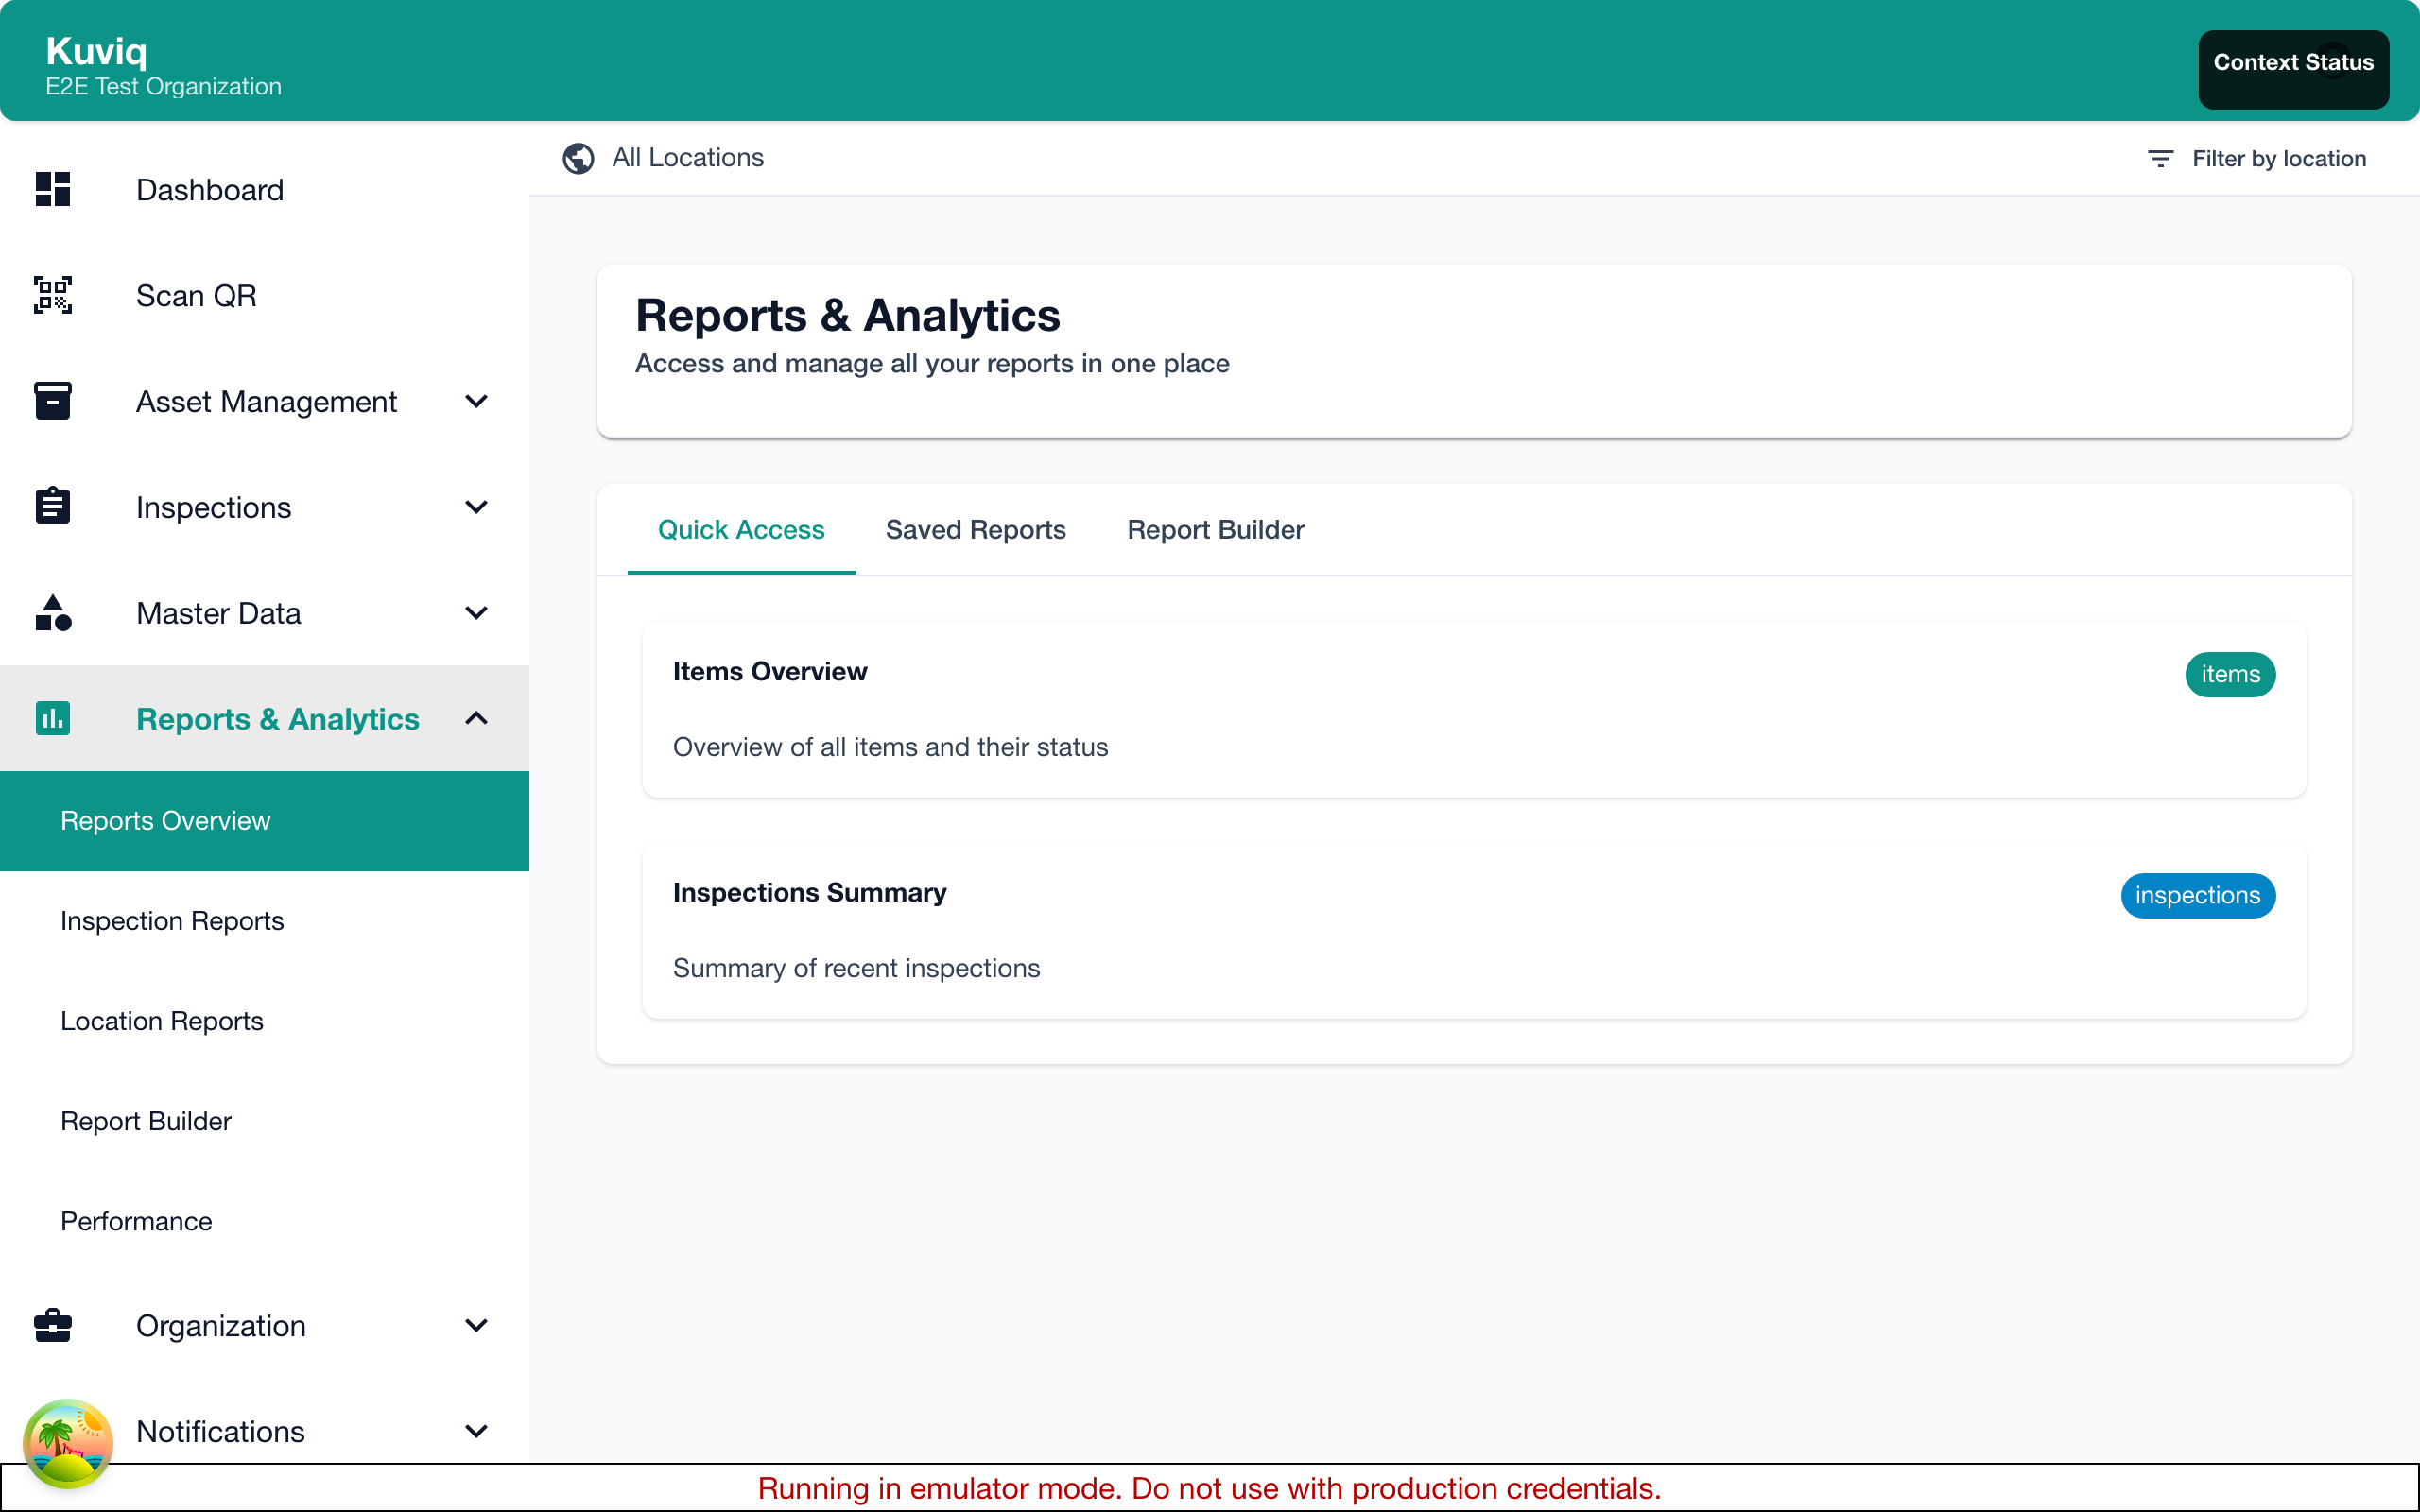The image size is (2420, 1512).
Task: Click the Asset Management archive box icon
Action: 53,401
